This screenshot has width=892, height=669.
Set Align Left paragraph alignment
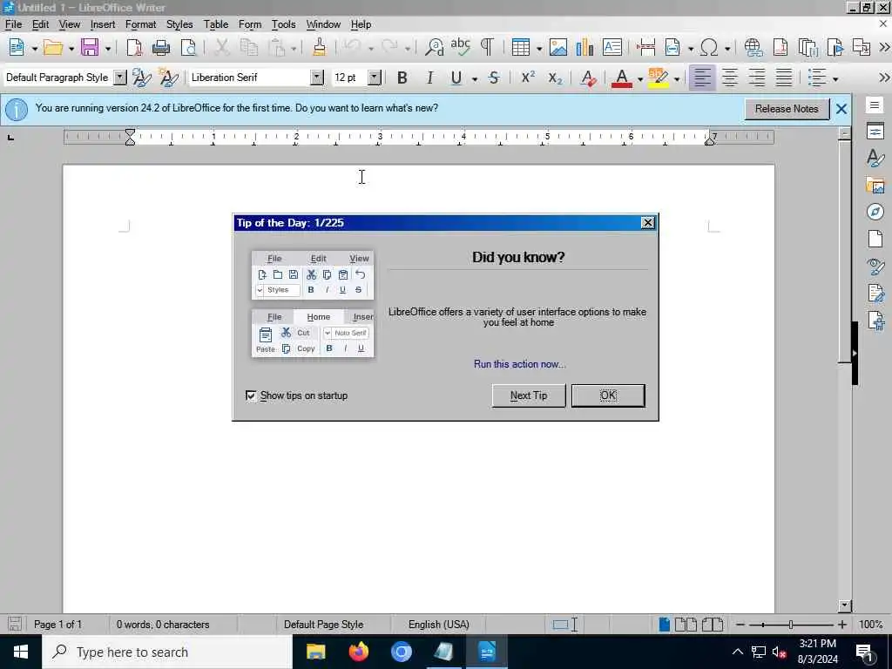tap(702, 78)
